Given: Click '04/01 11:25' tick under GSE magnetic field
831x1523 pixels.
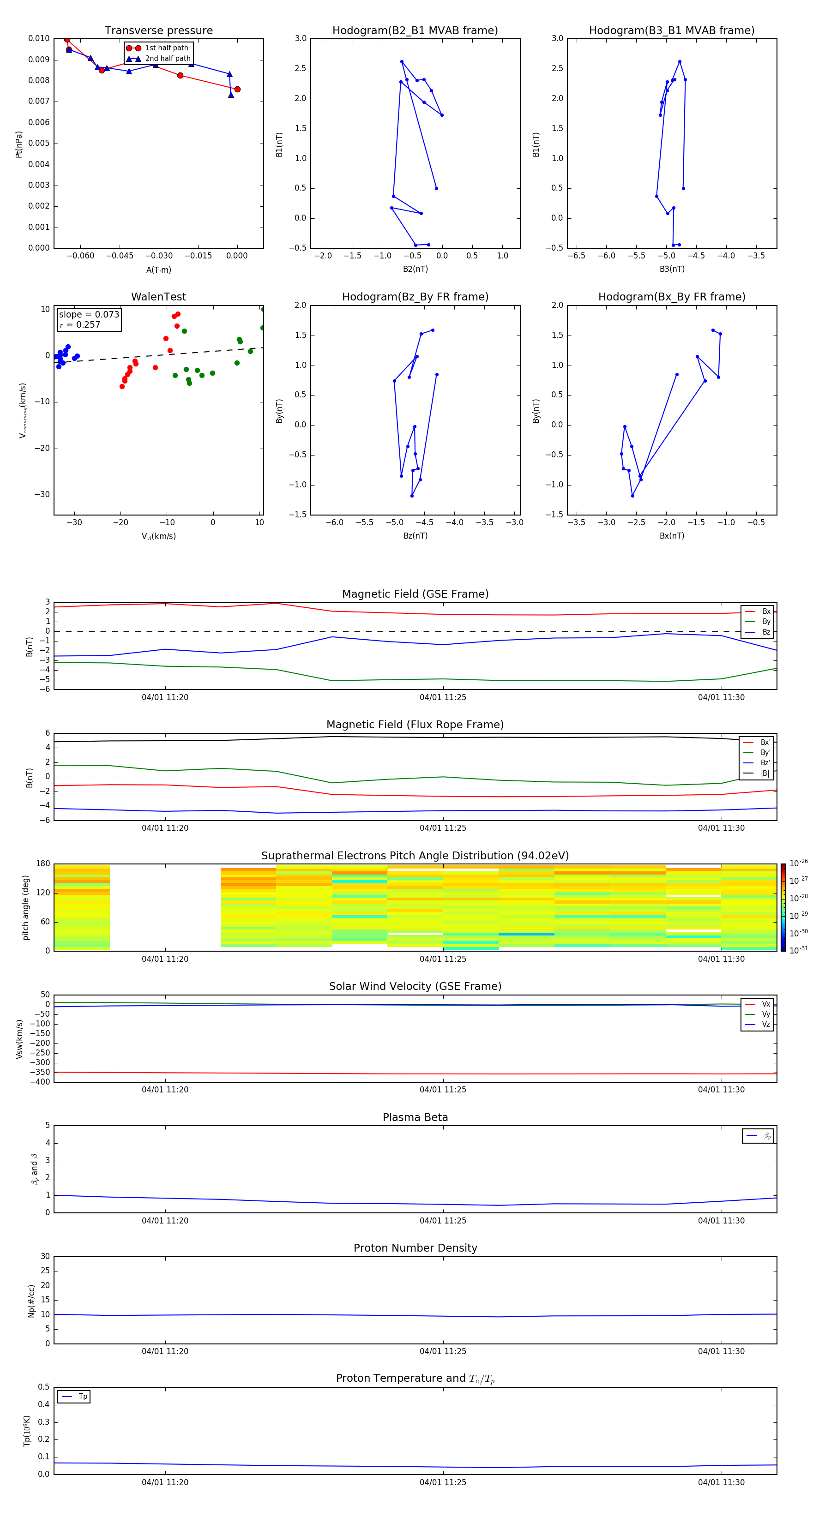Looking at the screenshot, I should 443,698.
